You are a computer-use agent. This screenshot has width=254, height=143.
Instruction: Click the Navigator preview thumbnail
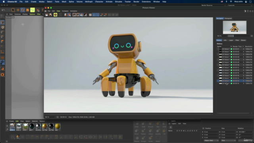pyautogui.click(x=235, y=27)
